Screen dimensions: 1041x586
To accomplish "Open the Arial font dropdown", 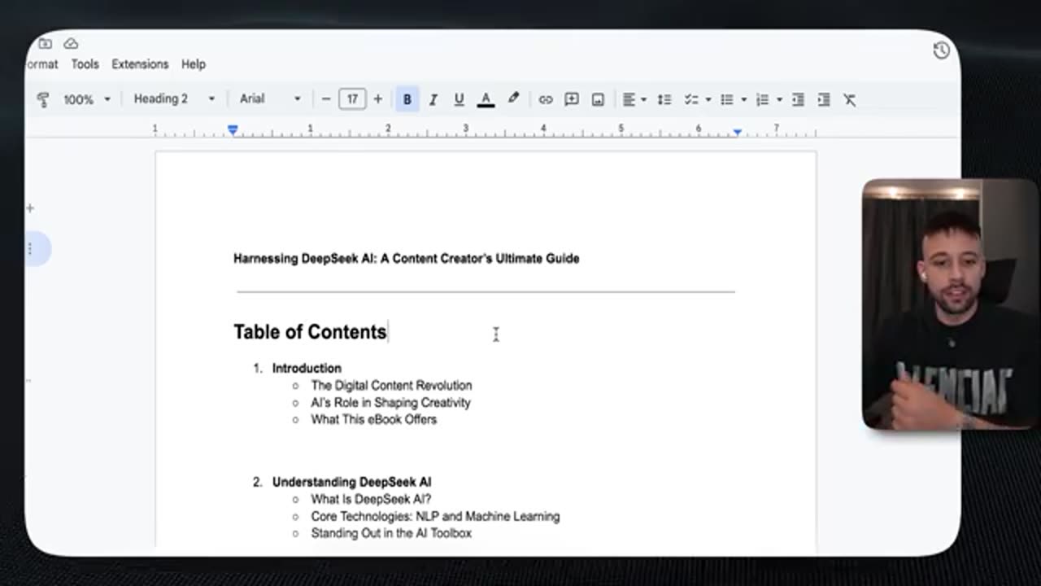I will point(270,98).
